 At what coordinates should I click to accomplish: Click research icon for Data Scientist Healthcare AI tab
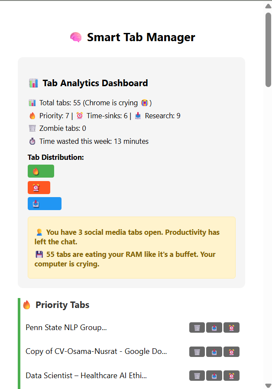point(214,376)
